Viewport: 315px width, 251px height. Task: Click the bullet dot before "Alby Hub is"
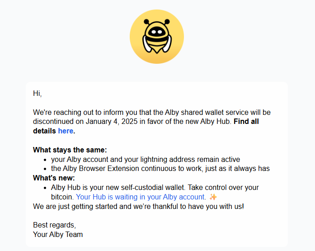[x=45, y=188]
